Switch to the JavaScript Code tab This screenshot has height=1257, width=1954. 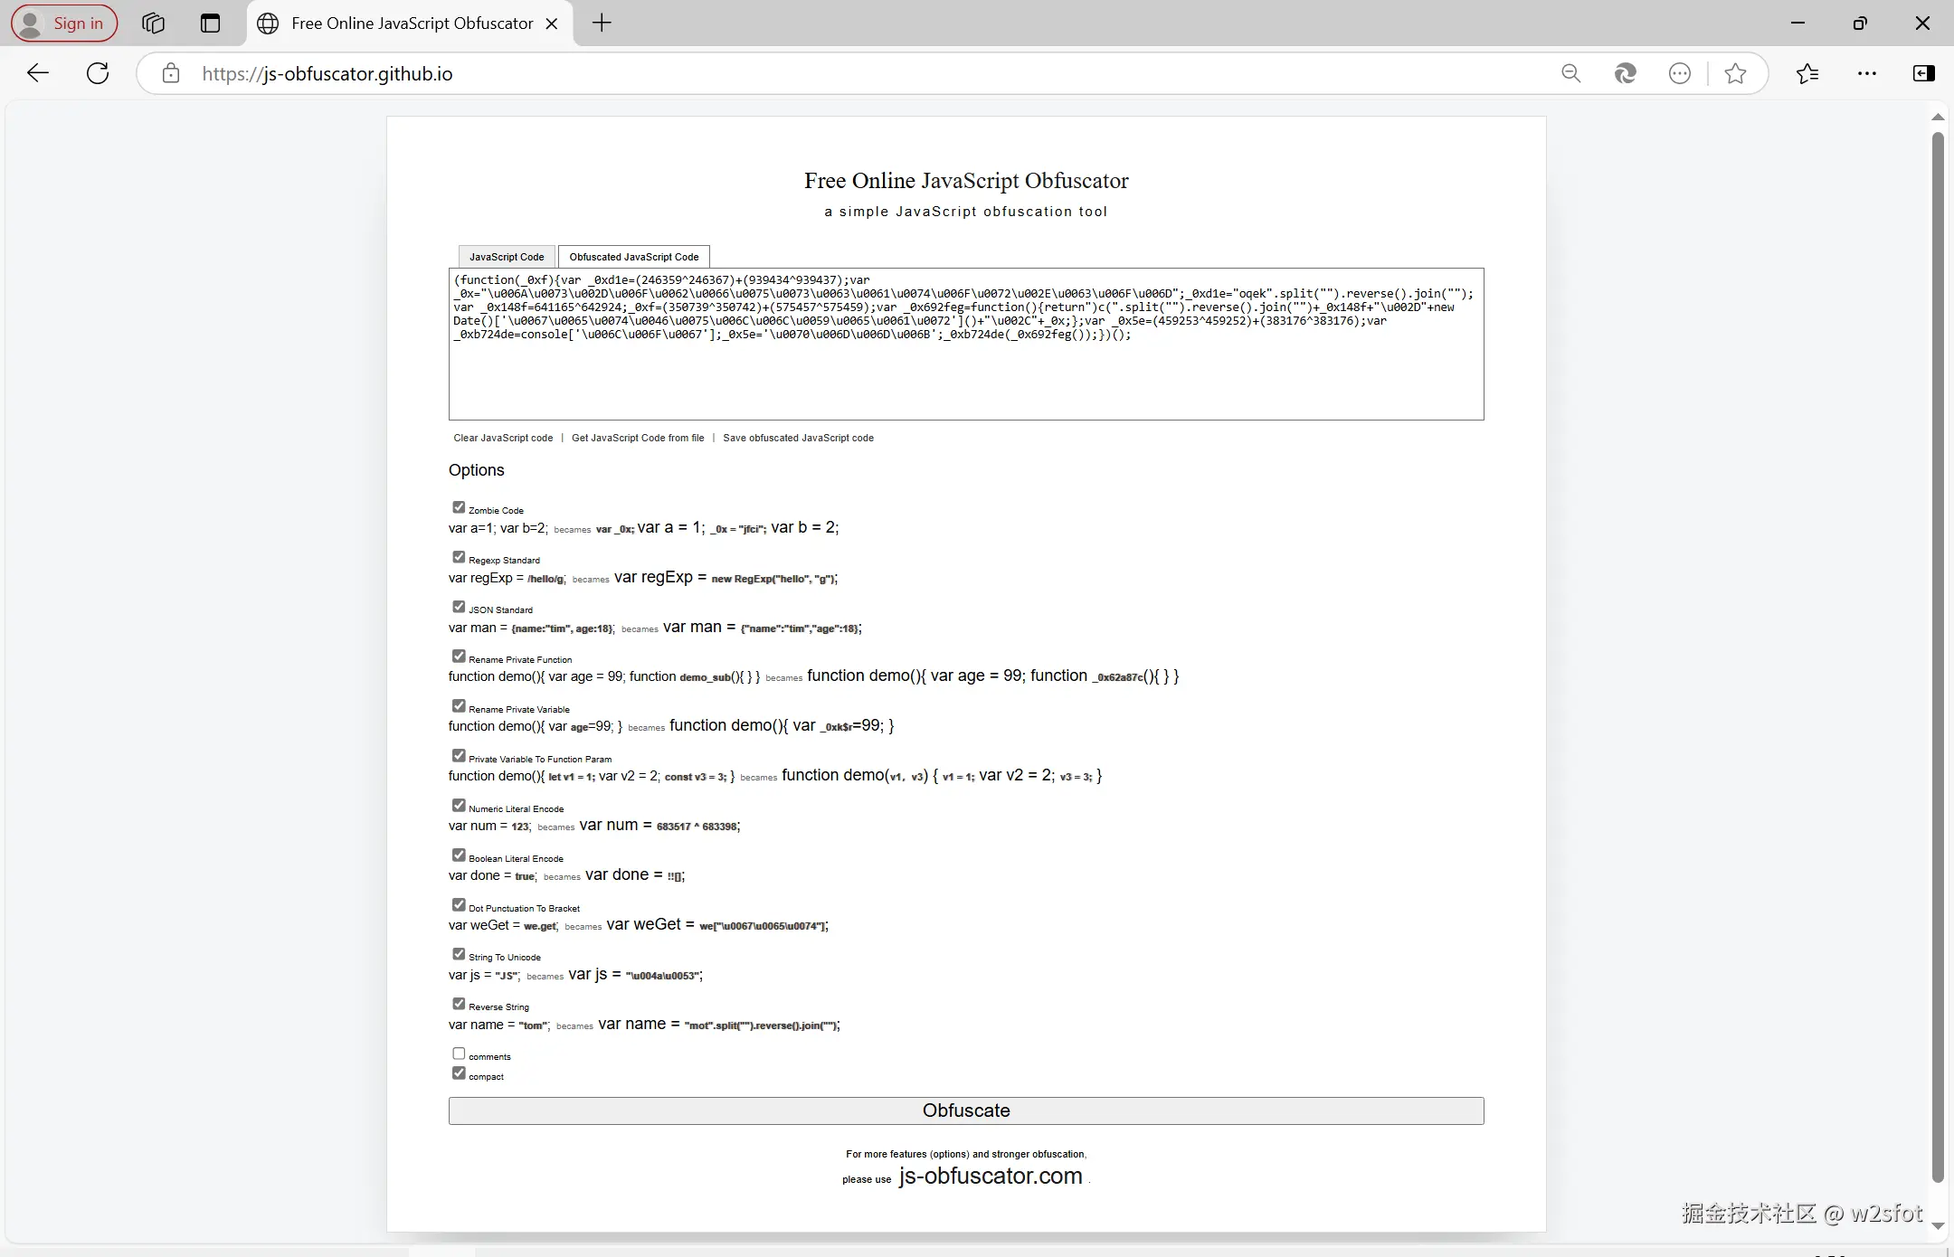point(507,257)
